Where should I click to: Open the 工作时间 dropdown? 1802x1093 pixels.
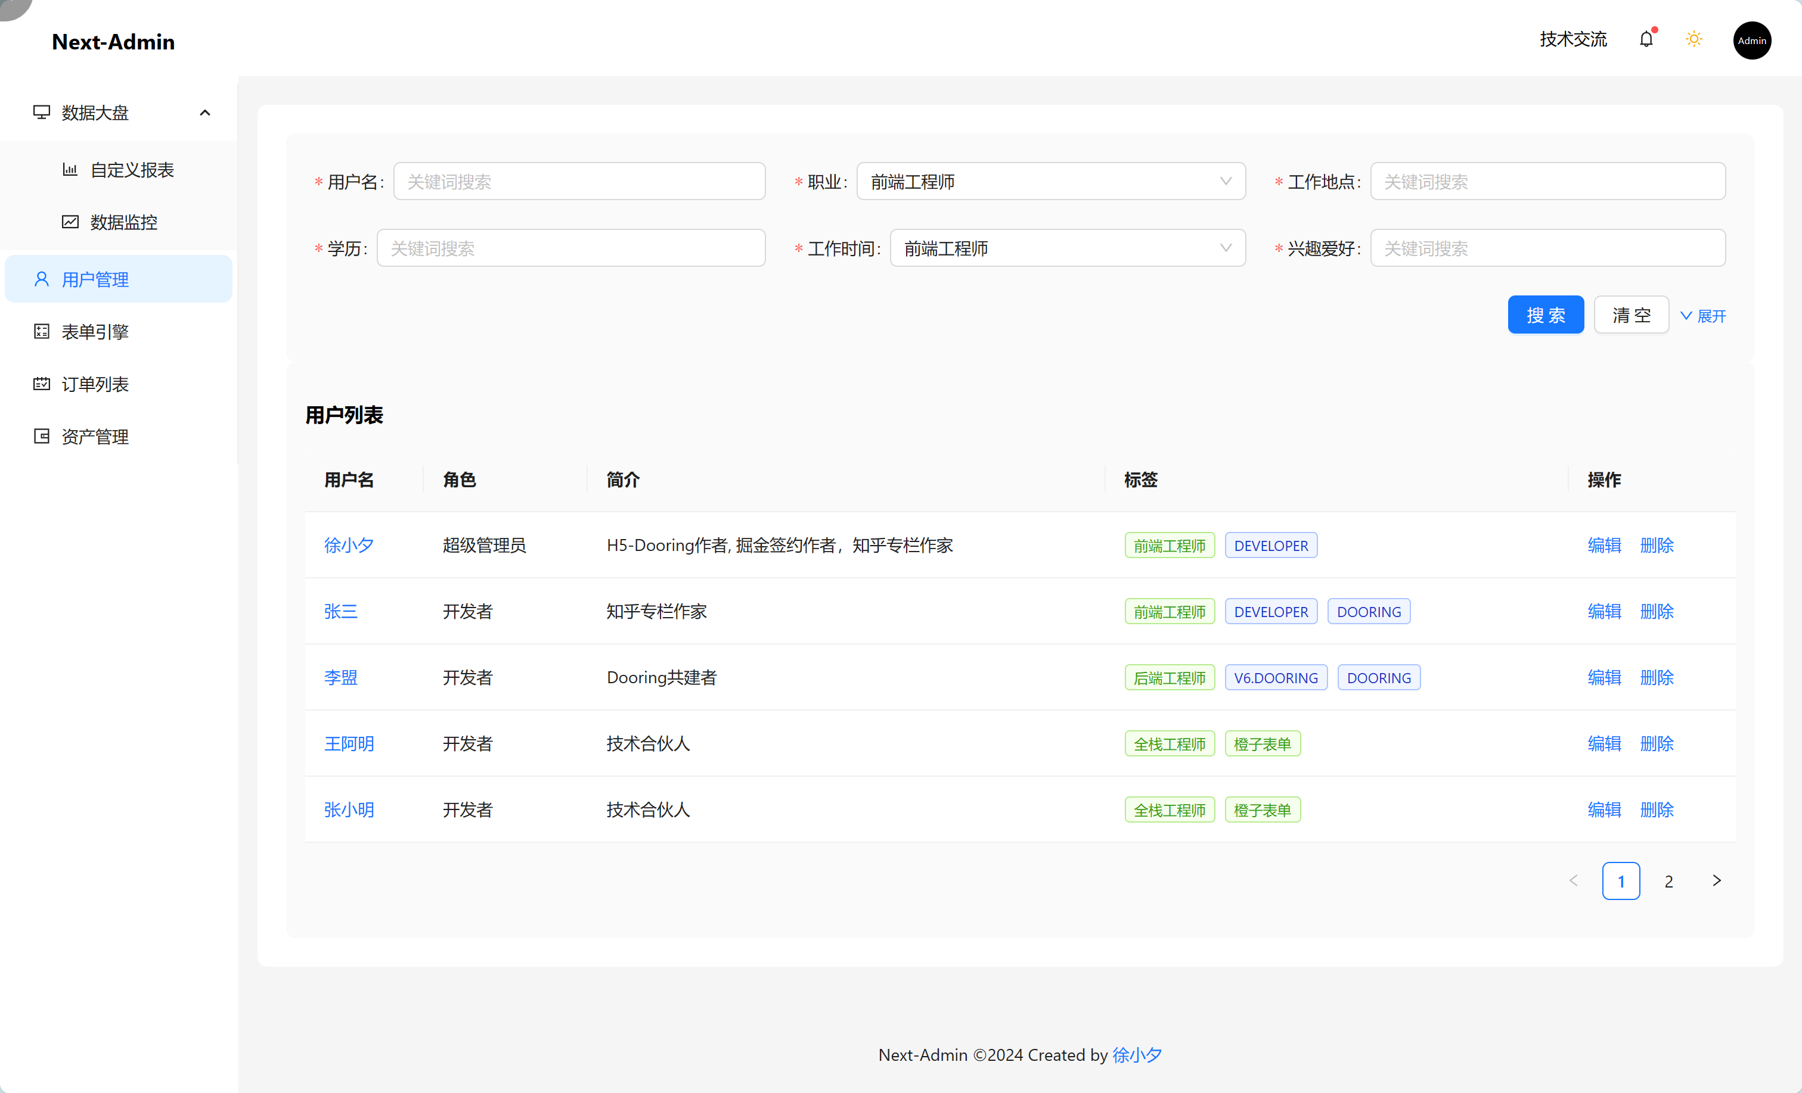(1067, 248)
